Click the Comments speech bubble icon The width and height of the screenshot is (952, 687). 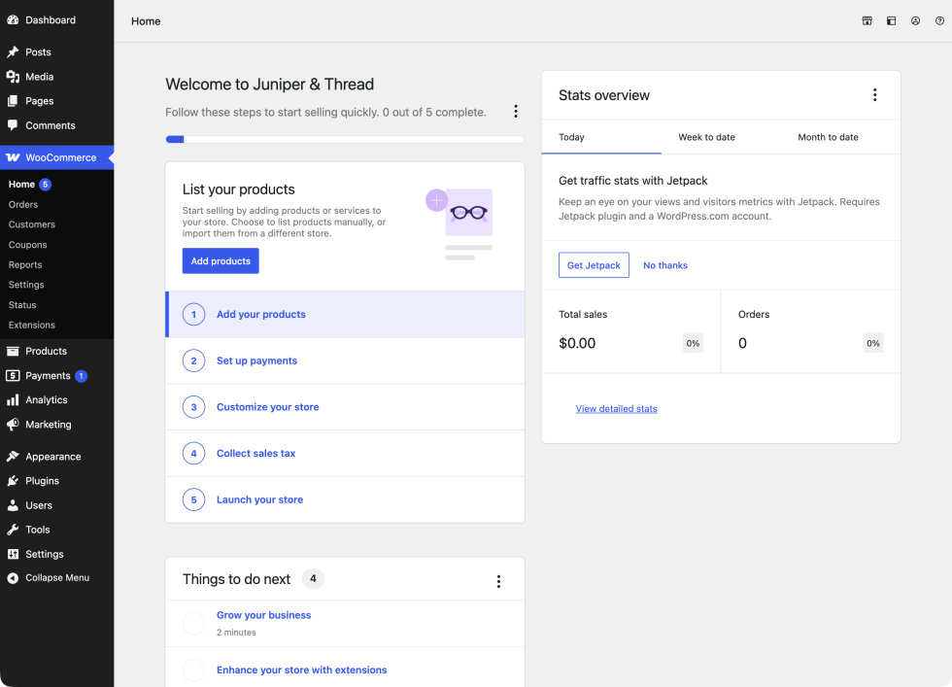point(13,125)
